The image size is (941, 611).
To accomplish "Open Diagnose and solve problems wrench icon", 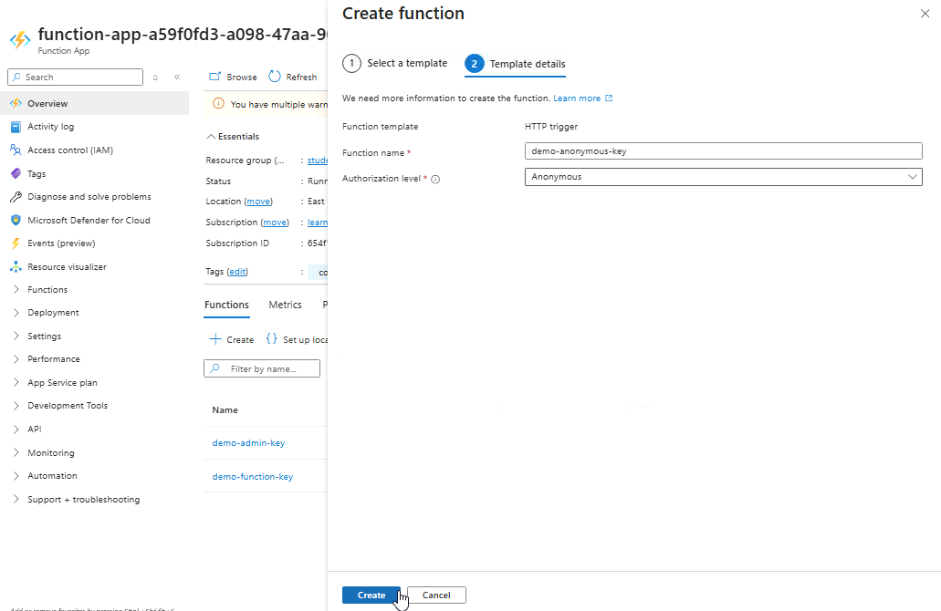I will pyautogui.click(x=16, y=197).
